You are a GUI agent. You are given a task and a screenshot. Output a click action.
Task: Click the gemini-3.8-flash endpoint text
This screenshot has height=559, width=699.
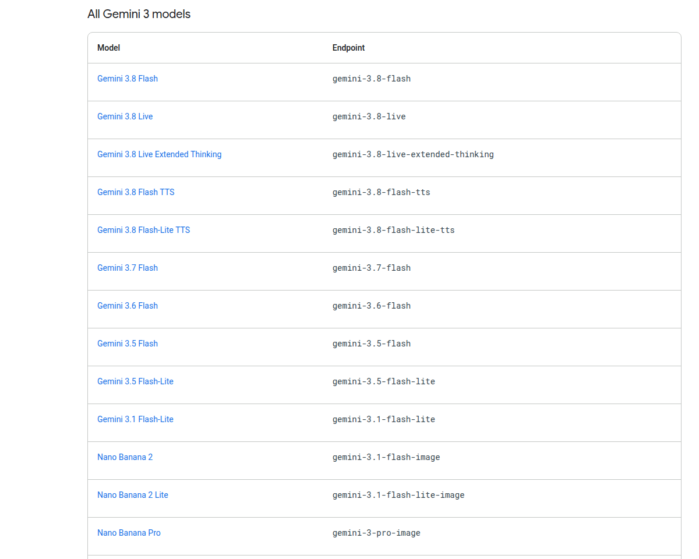[x=372, y=79]
